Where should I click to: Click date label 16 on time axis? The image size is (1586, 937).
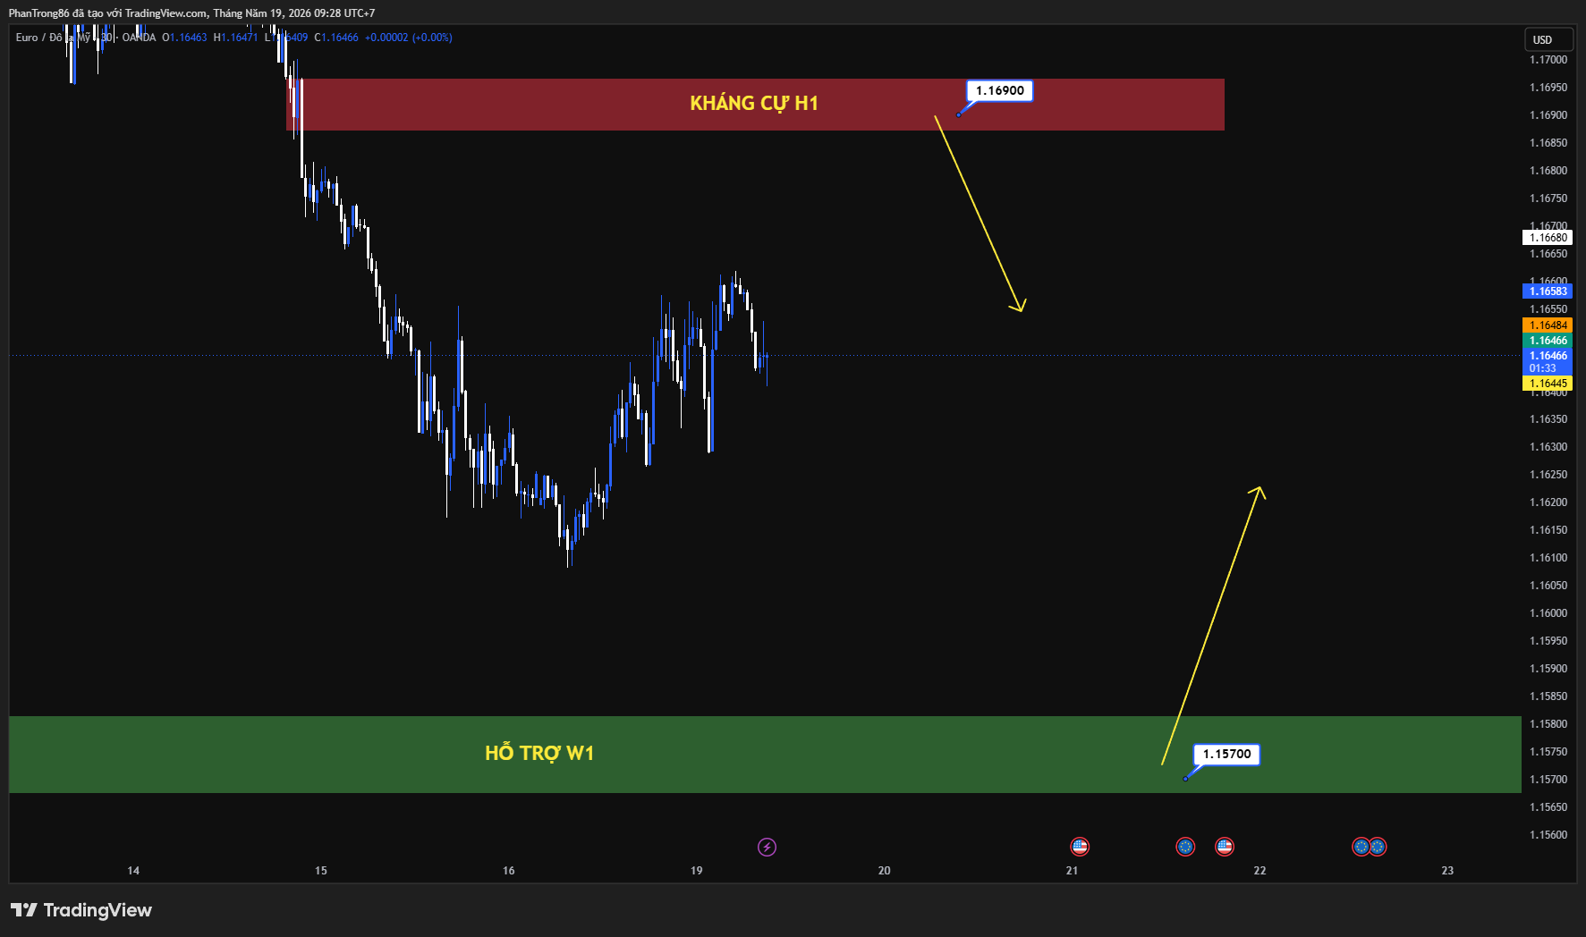[509, 871]
